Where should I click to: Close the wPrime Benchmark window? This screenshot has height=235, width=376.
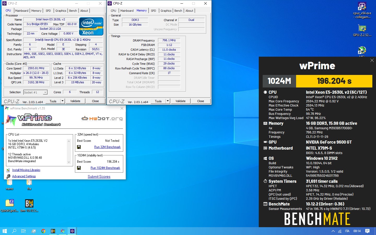[x=122, y=108]
